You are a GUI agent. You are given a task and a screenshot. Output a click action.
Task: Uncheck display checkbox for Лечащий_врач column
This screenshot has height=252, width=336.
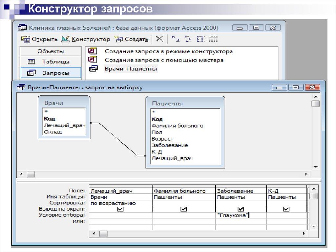(120, 209)
